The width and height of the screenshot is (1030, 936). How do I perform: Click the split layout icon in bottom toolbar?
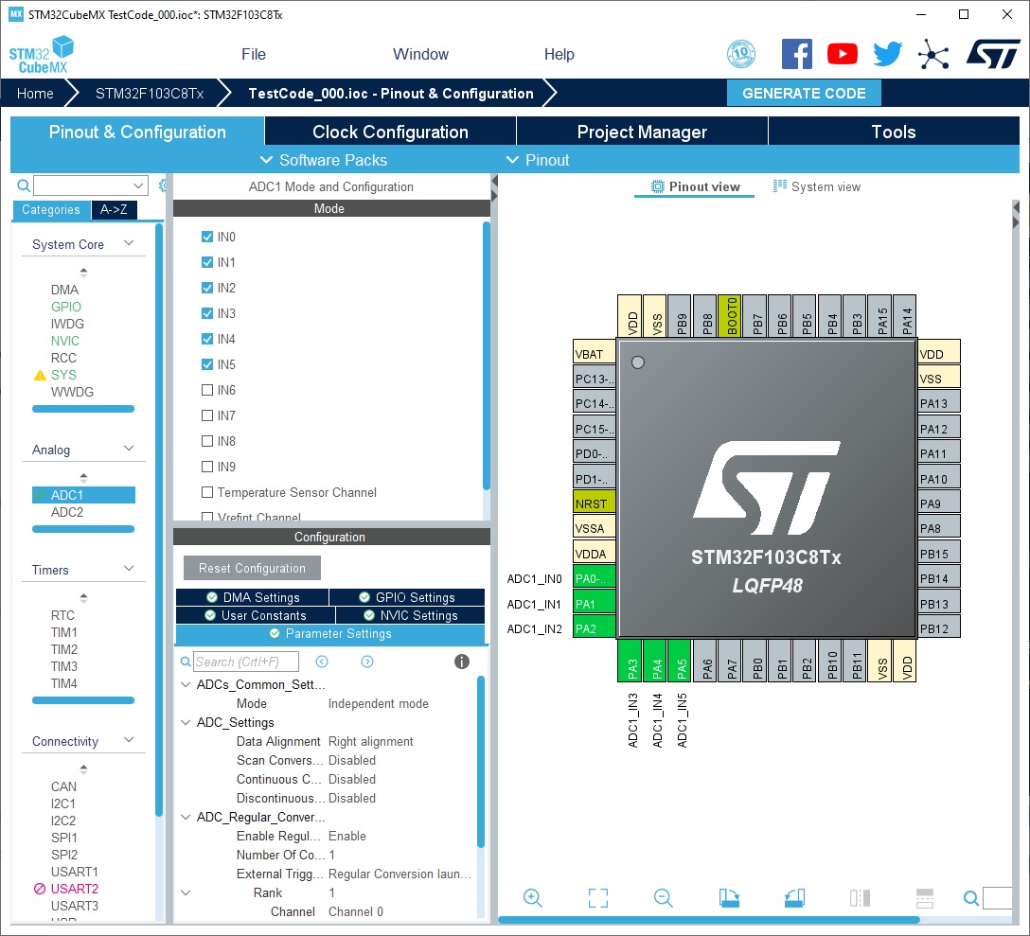[860, 897]
